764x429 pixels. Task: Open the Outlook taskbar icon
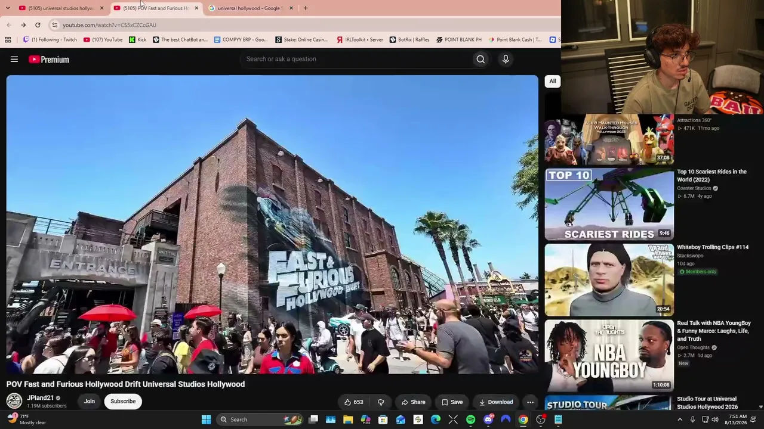click(401, 419)
